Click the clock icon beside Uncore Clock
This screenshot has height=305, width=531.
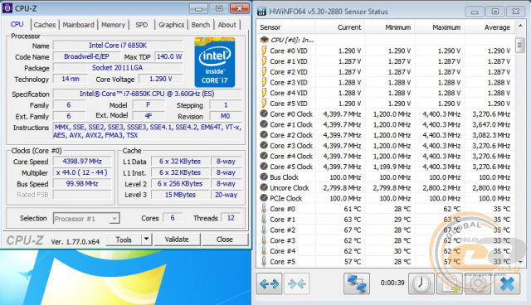click(264, 187)
